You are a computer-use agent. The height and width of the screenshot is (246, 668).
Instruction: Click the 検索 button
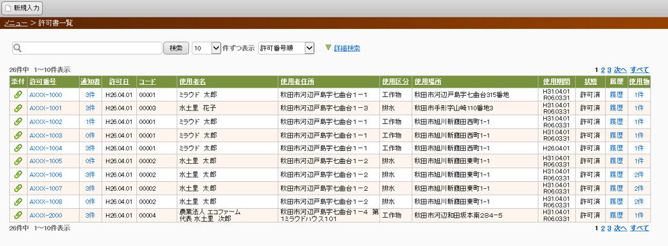pos(176,48)
